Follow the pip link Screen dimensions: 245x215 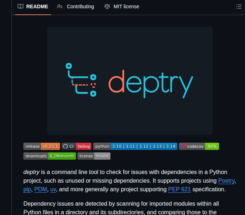click(27, 189)
